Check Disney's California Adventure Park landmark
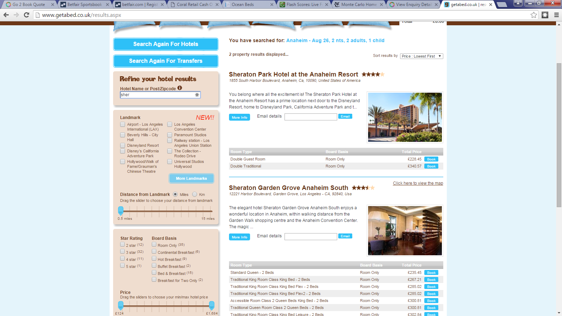The image size is (562, 316). pyautogui.click(x=123, y=151)
